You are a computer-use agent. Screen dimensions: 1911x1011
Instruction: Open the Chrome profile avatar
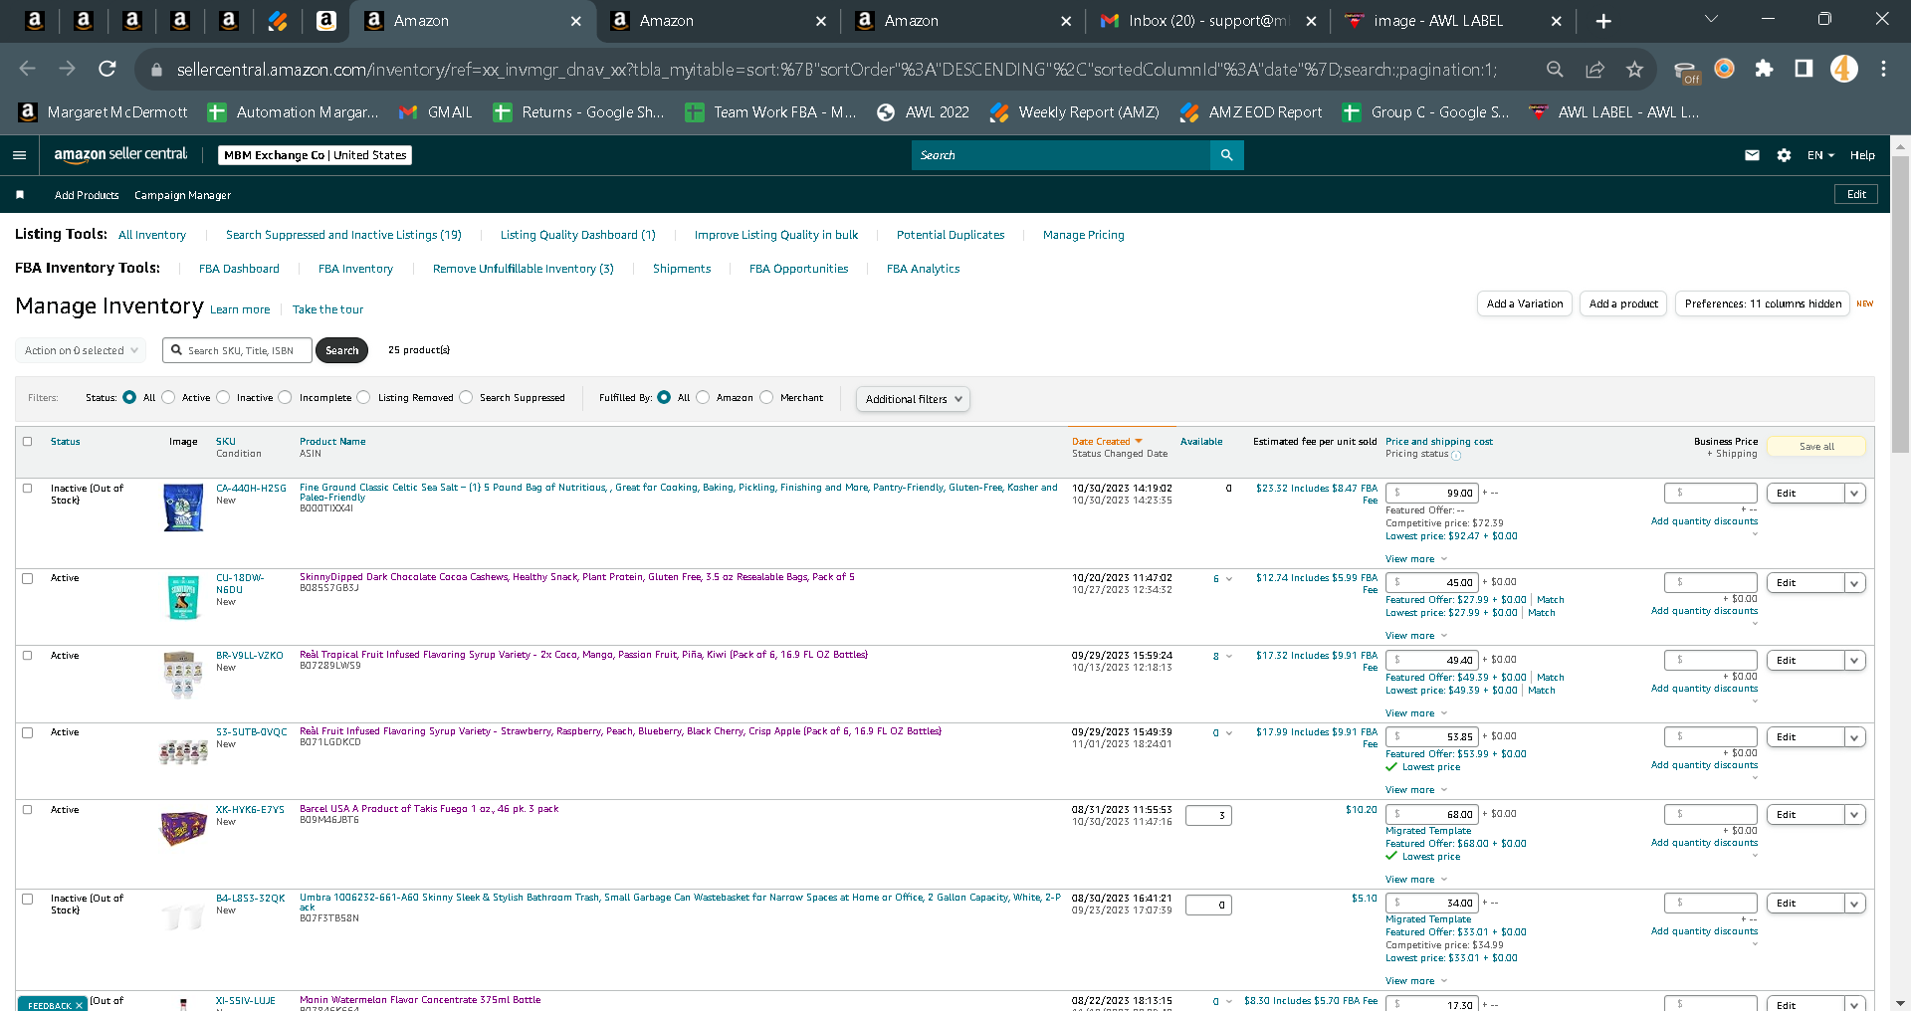1843,69
